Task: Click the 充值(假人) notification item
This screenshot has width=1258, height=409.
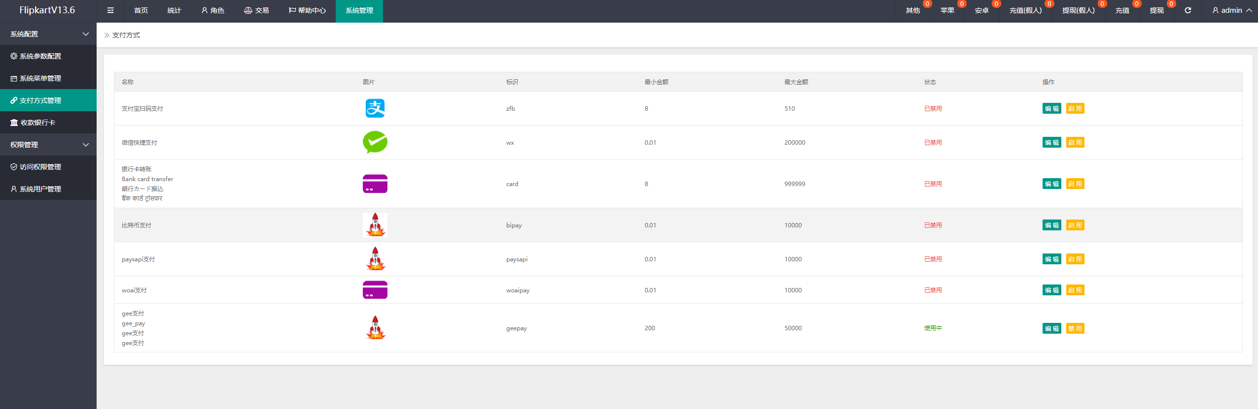Action: (1026, 10)
